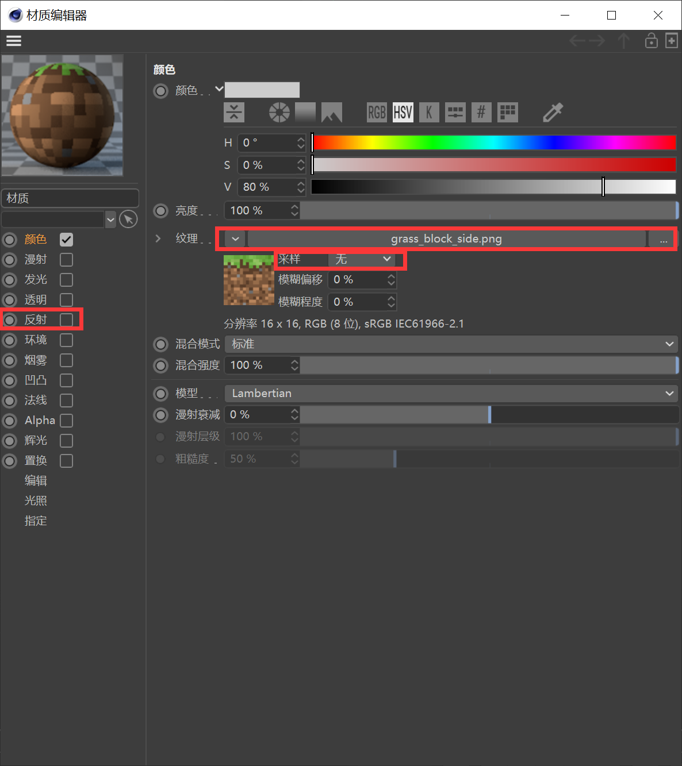The image size is (682, 766).
Task: Toggle compact color chooser icon
Action: [234, 113]
